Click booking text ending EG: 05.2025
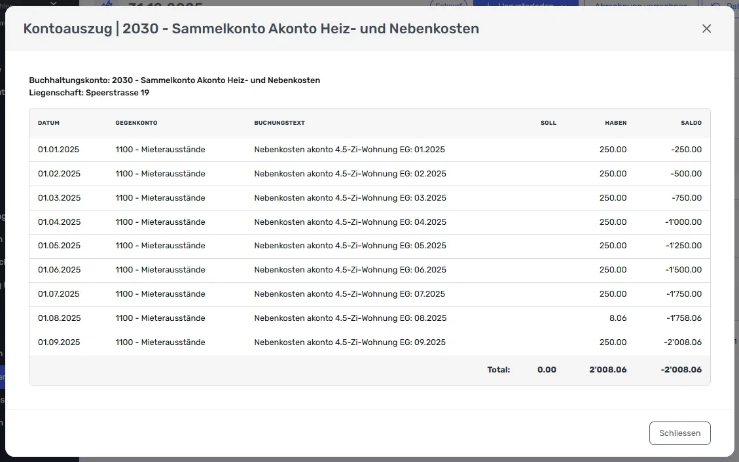Screen dimensions: 739x462 click(350, 246)
